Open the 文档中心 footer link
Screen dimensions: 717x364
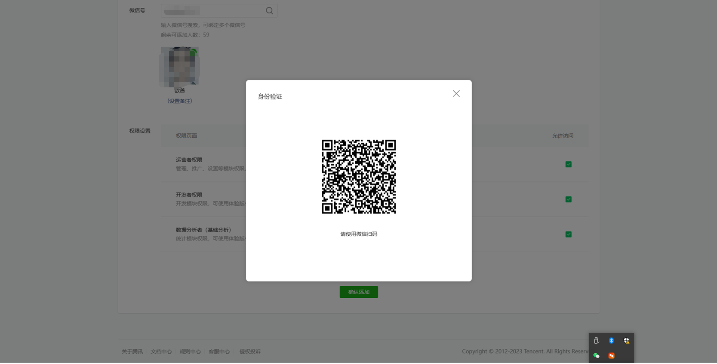point(161,352)
